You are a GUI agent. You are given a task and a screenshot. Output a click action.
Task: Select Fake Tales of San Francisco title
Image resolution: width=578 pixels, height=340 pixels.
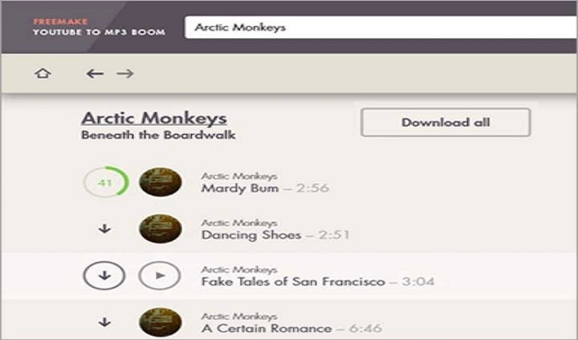pos(293,282)
